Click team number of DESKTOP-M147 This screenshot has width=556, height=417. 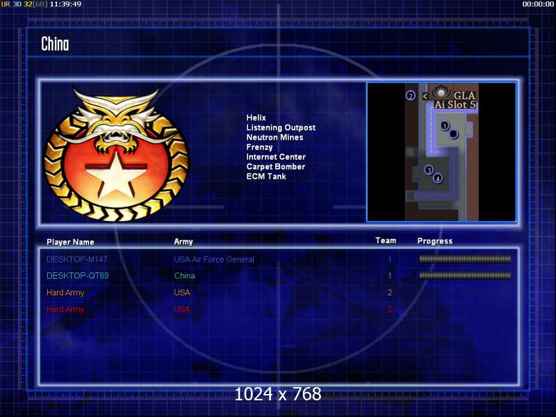click(x=390, y=259)
